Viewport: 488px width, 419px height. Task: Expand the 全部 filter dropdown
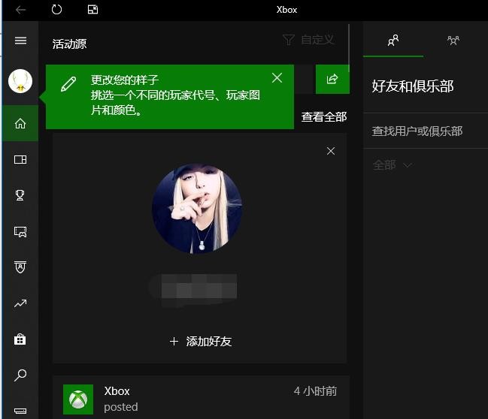pos(393,164)
